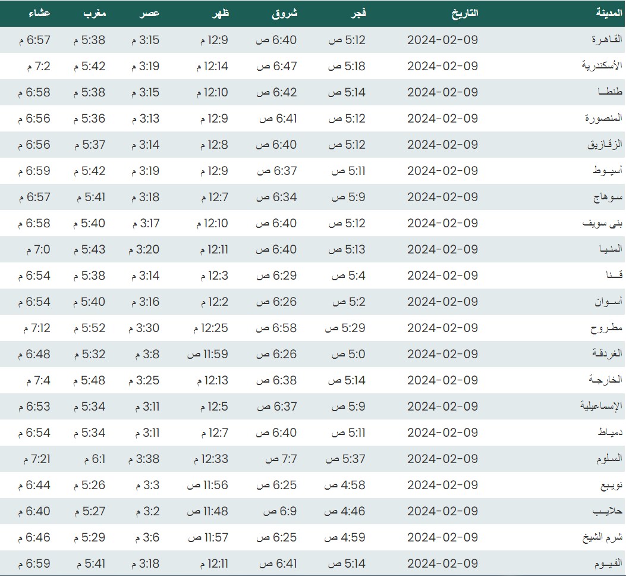626x576 pixels.
Task: Select the Maghrib time for مطروح
Action: pyautogui.click(x=89, y=328)
